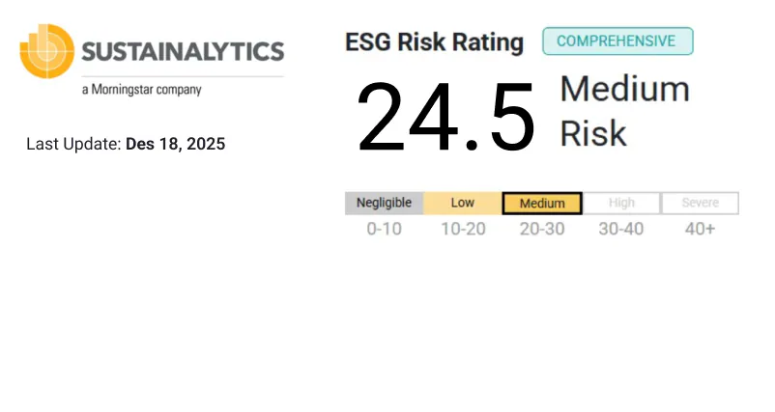Click the 10-20 score range label
This screenshot has width=775, height=412.
[x=463, y=230]
